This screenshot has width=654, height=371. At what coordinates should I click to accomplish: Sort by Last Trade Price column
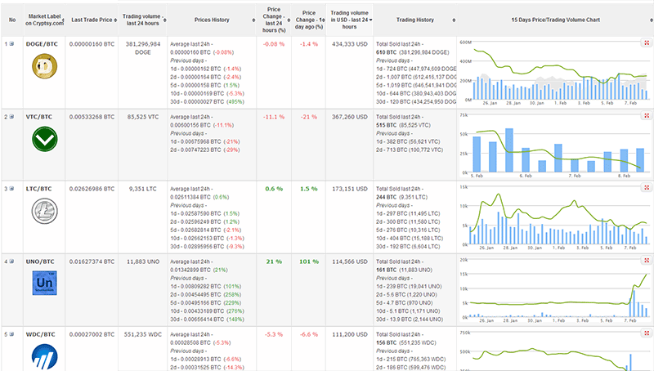click(x=92, y=20)
